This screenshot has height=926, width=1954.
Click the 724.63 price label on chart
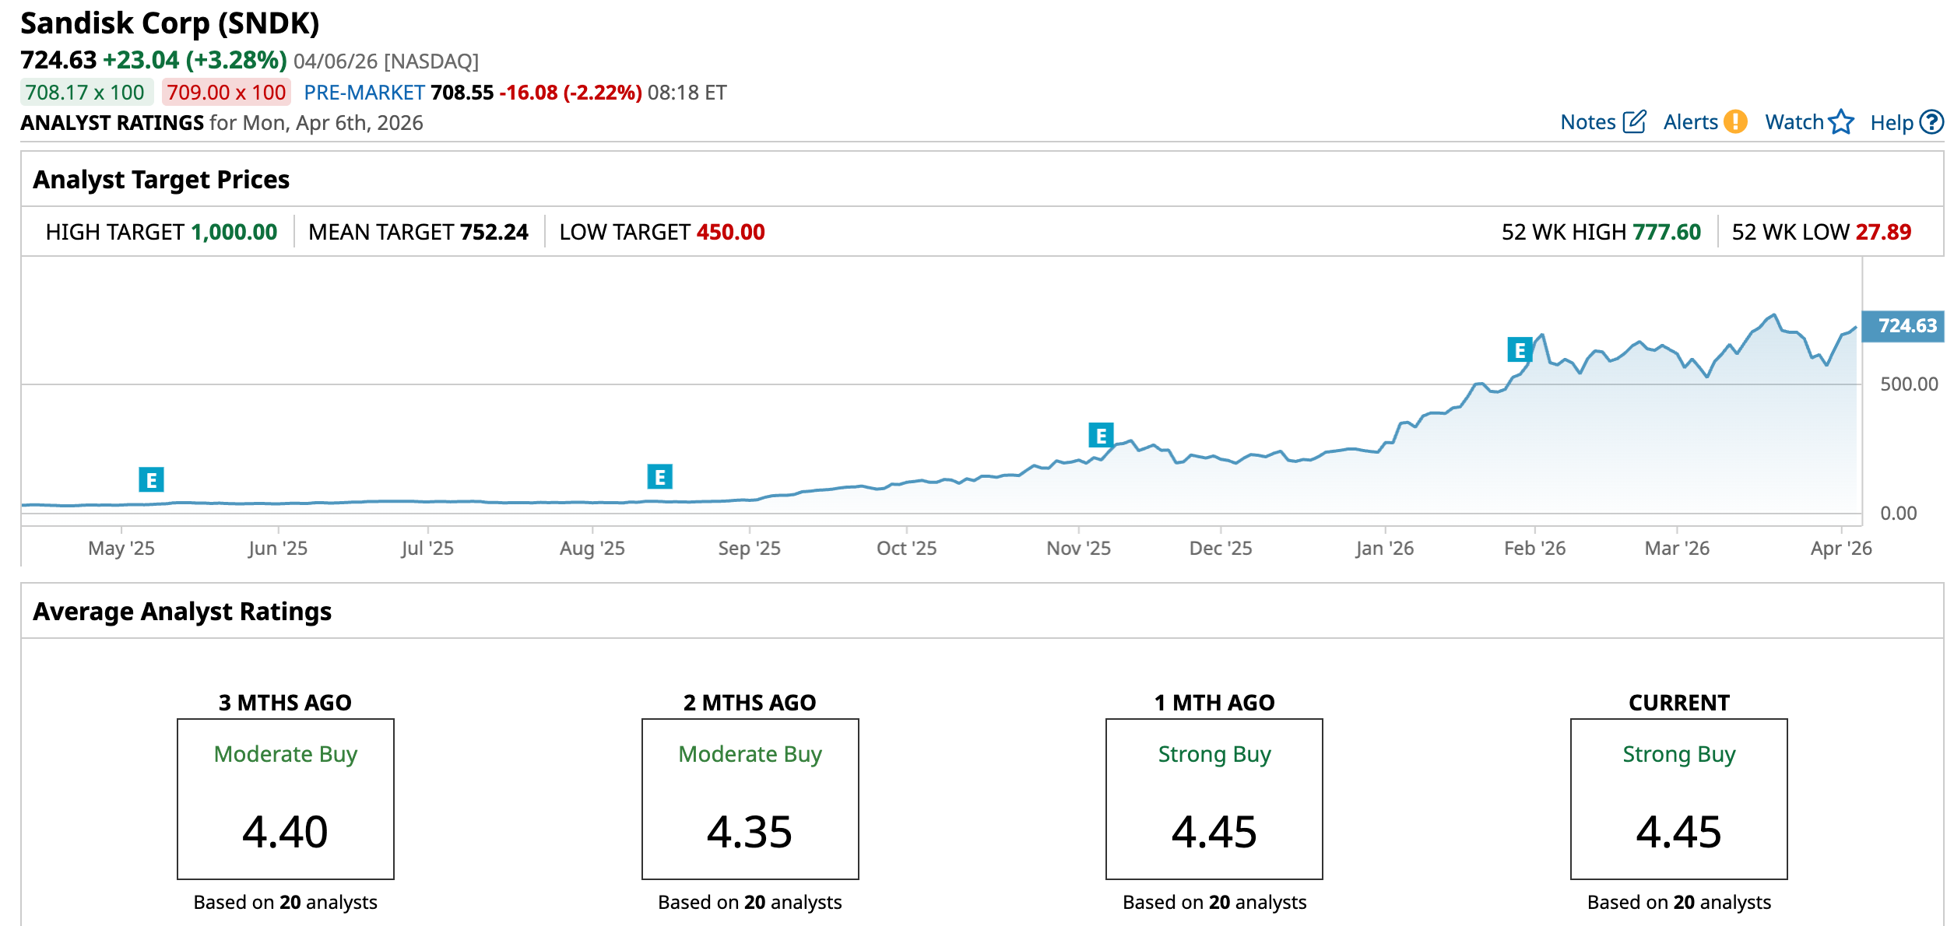(1903, 326)
